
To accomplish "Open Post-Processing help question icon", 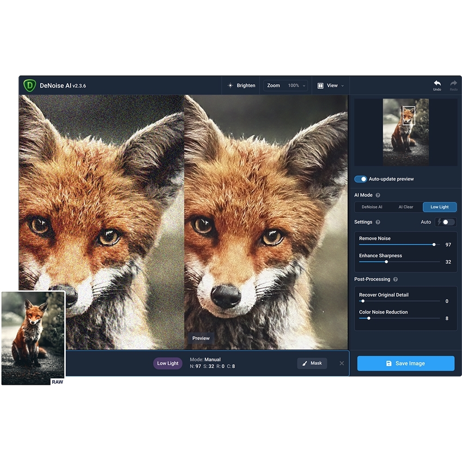I will point(395,280).
